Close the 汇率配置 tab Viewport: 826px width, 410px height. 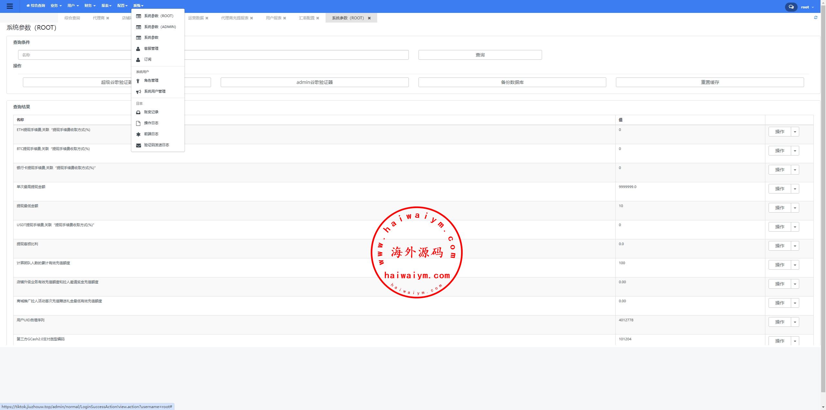[x=318, y=18]
